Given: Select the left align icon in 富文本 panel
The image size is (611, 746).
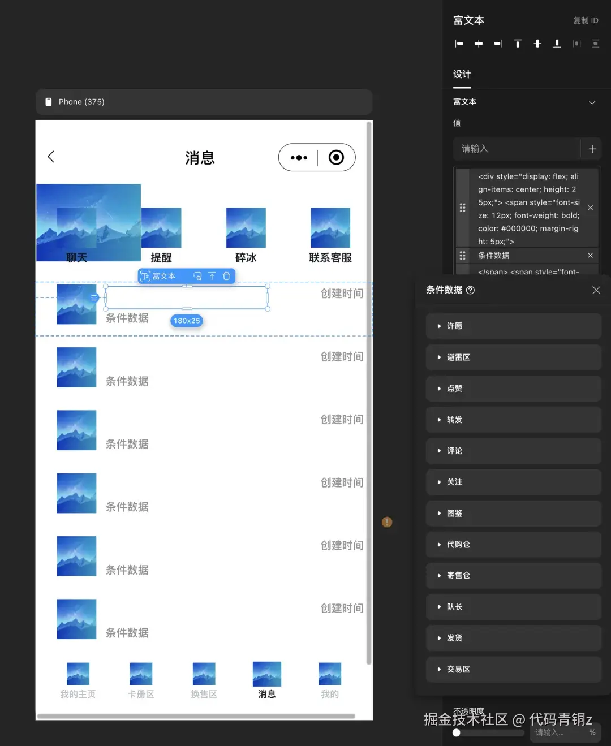Looking at the screenshot, I should (459, 43).
